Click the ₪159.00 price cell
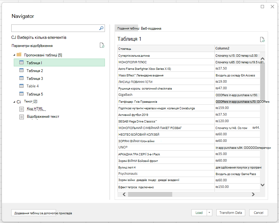Viewport: 279px width, 223px height. (x=237, y=108)
